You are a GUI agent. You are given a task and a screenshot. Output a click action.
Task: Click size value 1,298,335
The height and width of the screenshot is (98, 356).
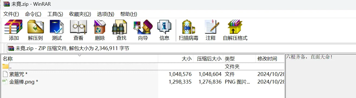[180, 82]
